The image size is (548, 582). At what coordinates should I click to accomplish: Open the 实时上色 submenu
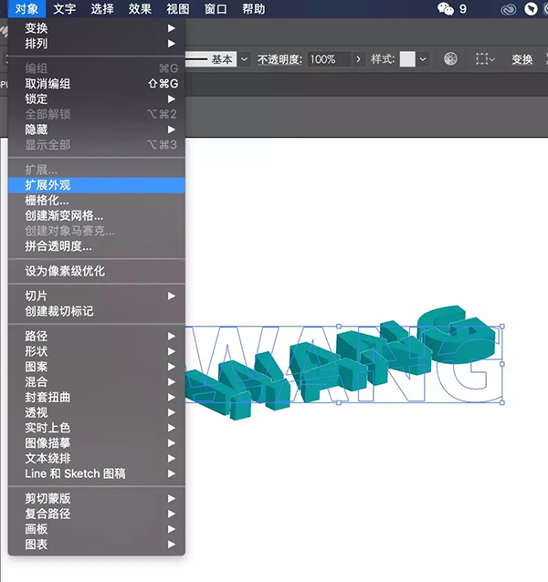96,428
